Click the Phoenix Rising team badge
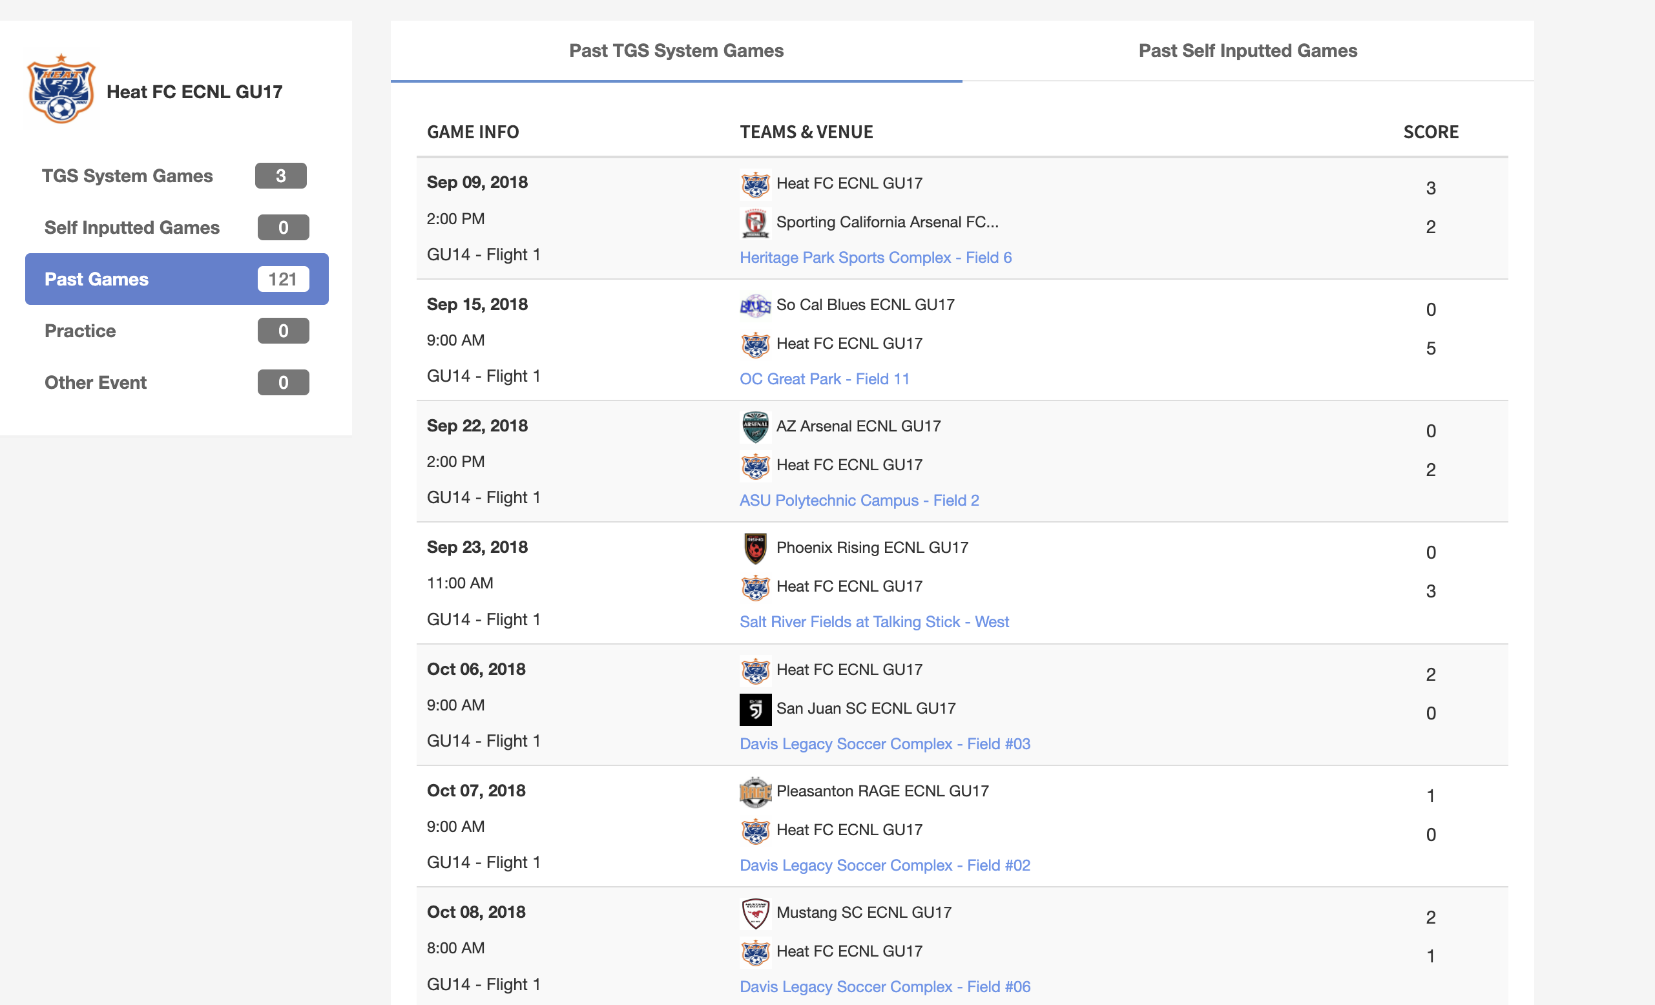 pos(755,548)
